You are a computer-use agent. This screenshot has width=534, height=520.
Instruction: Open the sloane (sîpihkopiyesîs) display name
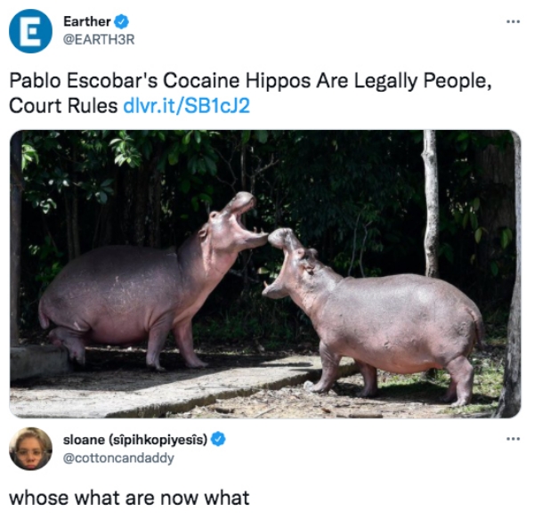(135, 440)
